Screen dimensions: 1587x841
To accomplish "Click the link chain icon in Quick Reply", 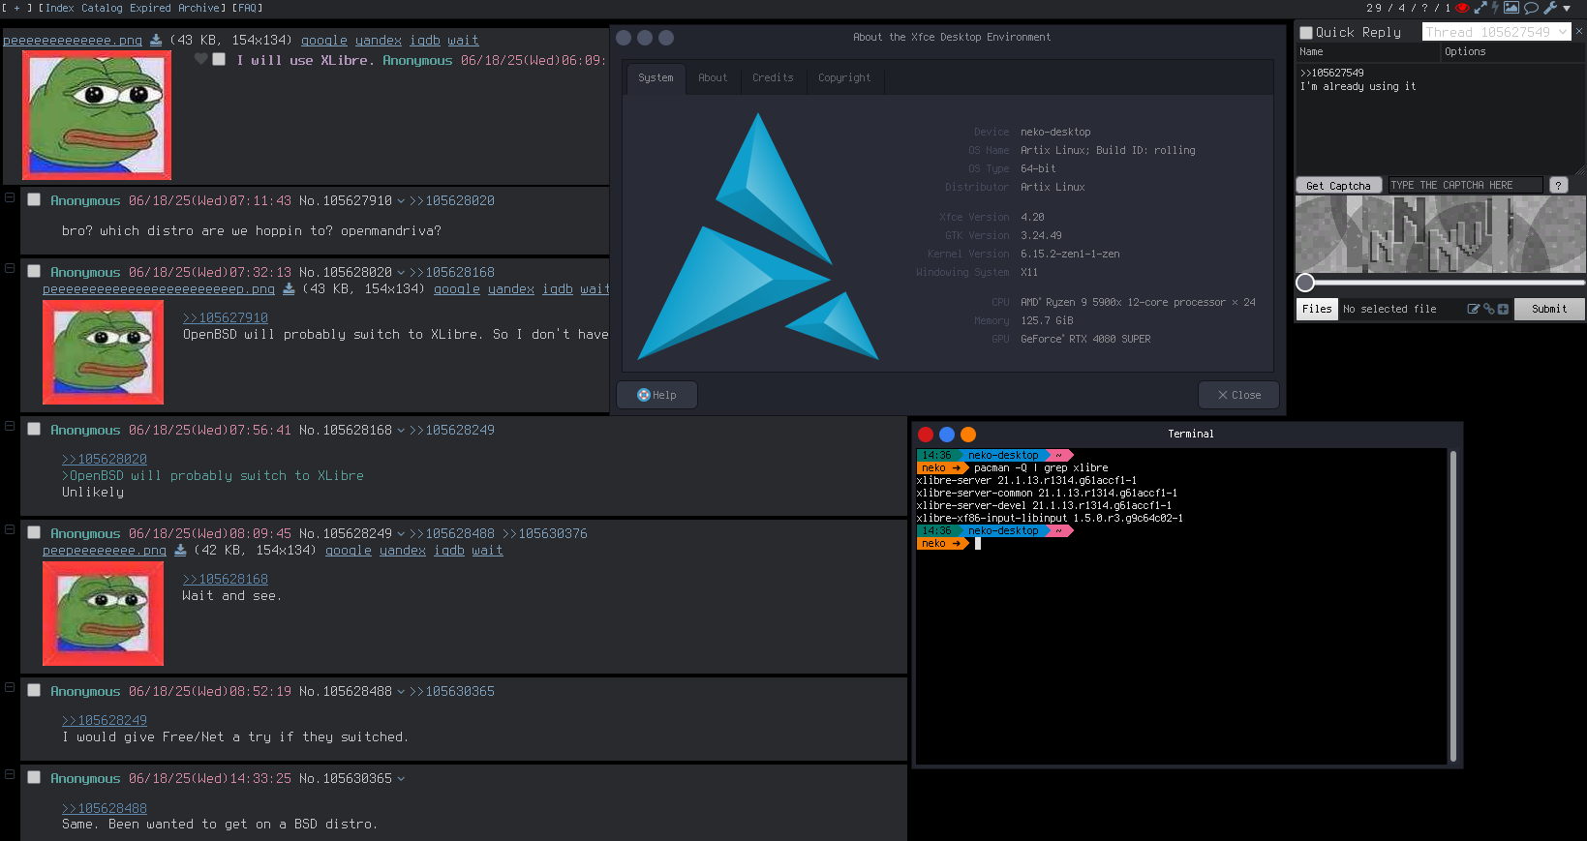I will (1488, 309).
